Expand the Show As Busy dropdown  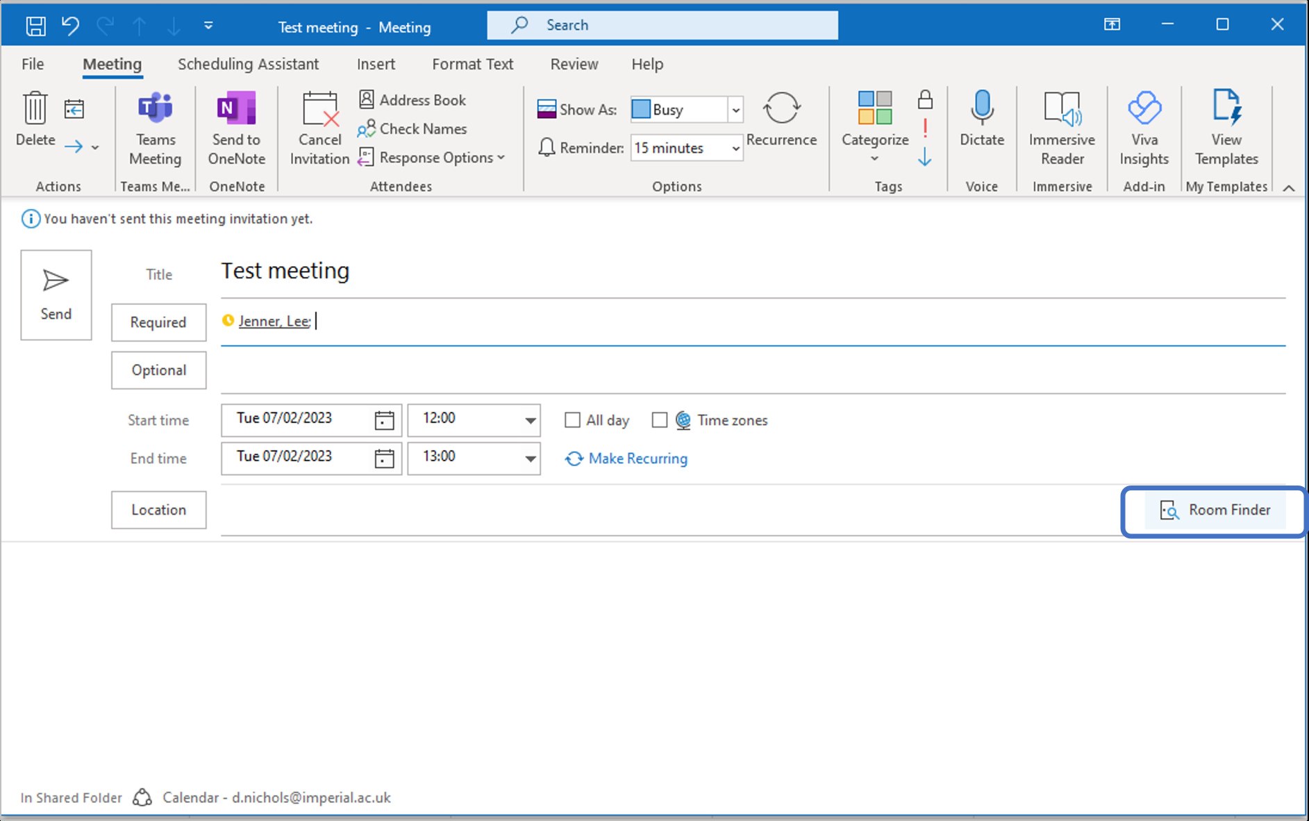[x=735, y=110]
